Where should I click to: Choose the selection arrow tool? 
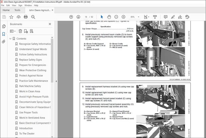point(102,17)
